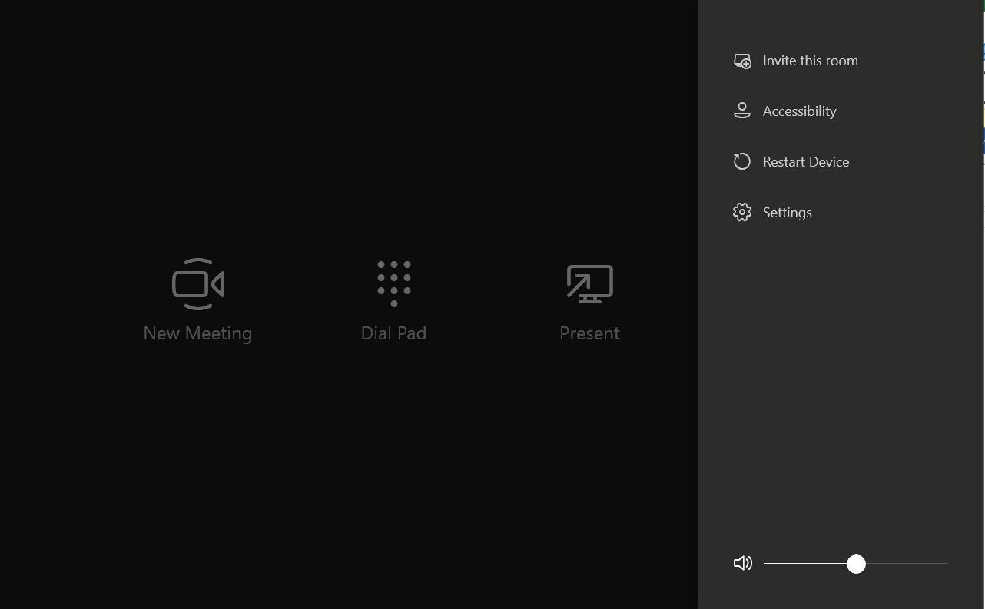Click the Invite this room icon
The image size is (985, 609).
coord(742,61)
